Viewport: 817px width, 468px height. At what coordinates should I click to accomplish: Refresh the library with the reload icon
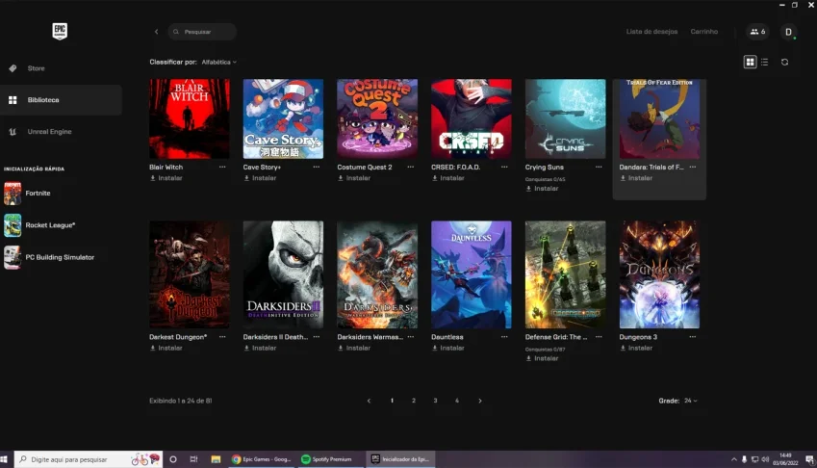(784, 62)
